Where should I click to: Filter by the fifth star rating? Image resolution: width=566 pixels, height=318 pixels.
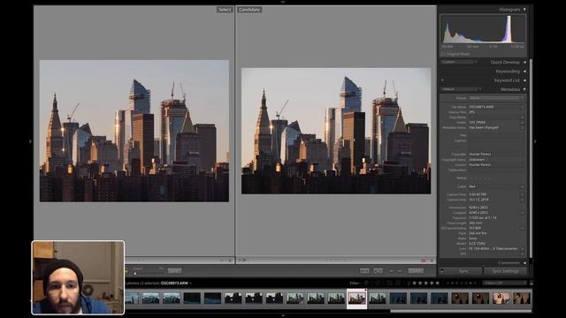point(438,283)
